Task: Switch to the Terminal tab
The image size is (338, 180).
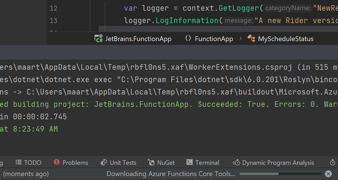Action: point(207,163)
